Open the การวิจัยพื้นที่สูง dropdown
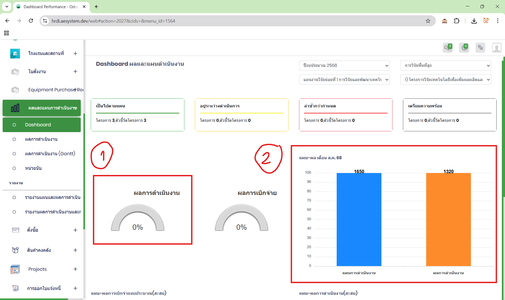This screenshot has width=505, height=300. point(446,66)
